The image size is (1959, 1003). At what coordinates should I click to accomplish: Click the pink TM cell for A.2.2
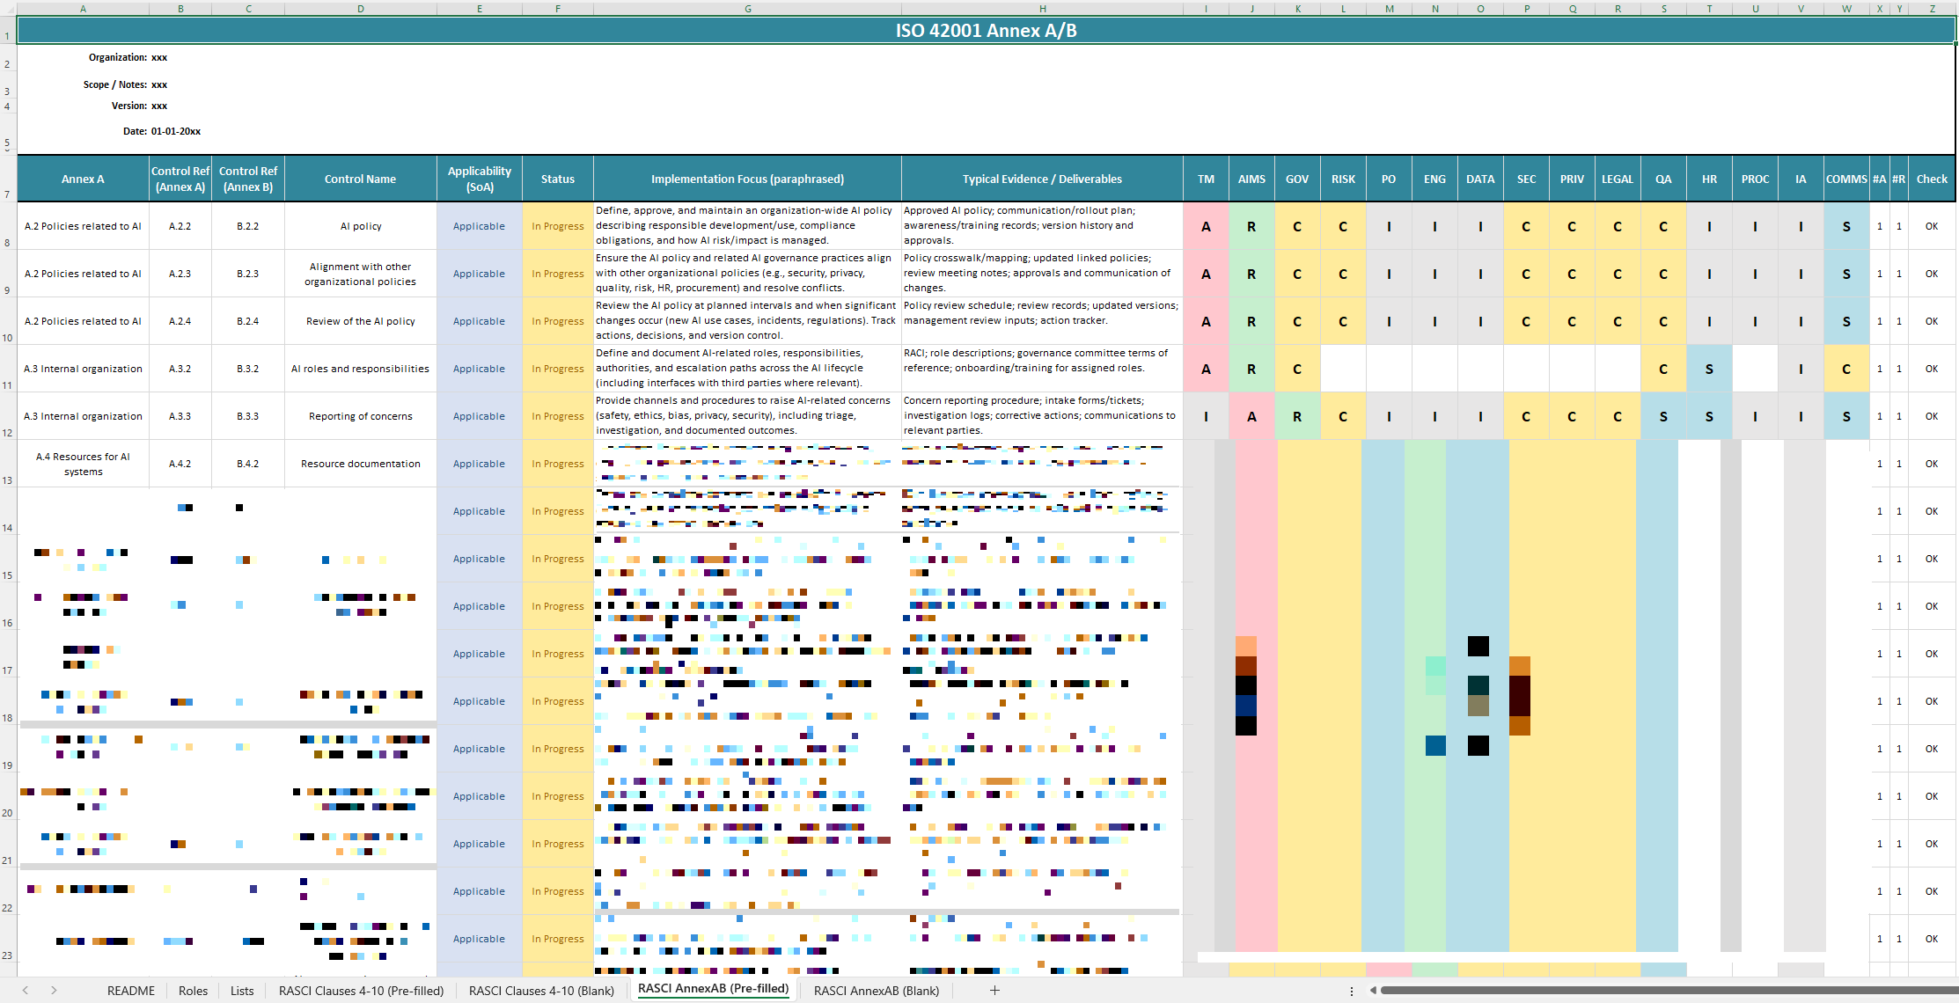click(x=1206, y=226)
